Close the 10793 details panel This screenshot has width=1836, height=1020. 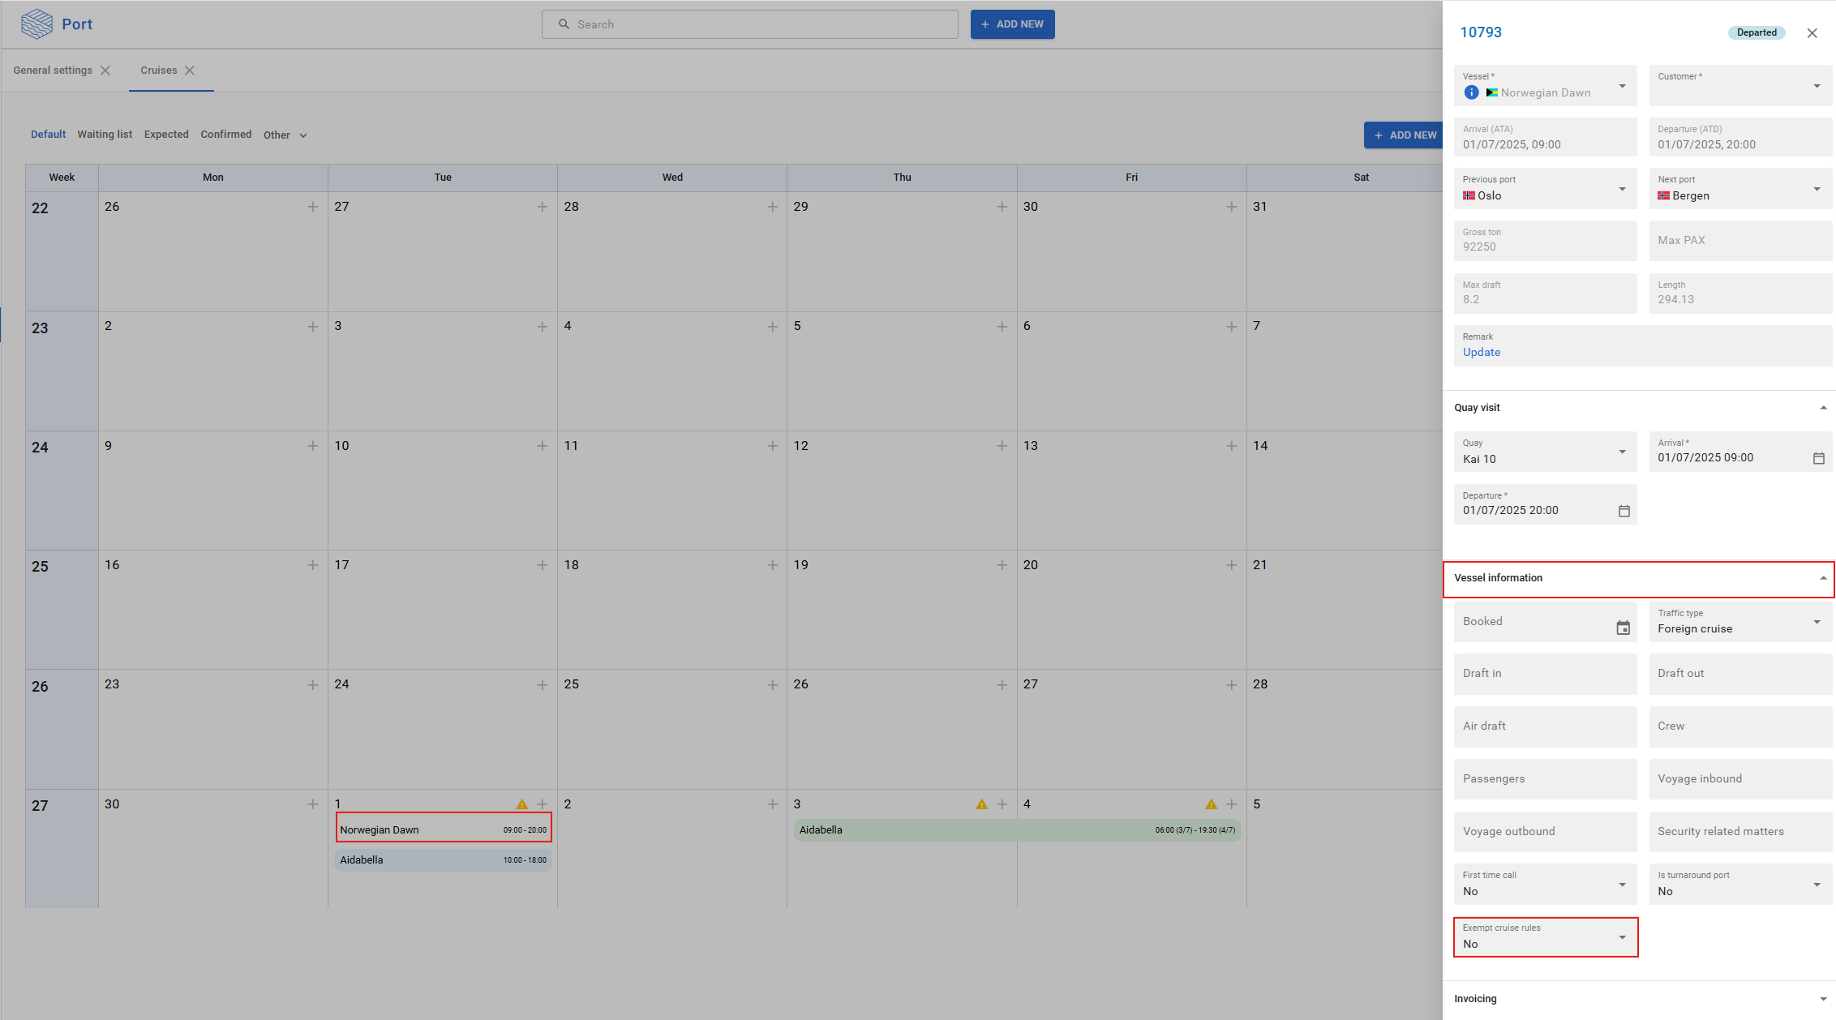click(x=1812, y=33)
